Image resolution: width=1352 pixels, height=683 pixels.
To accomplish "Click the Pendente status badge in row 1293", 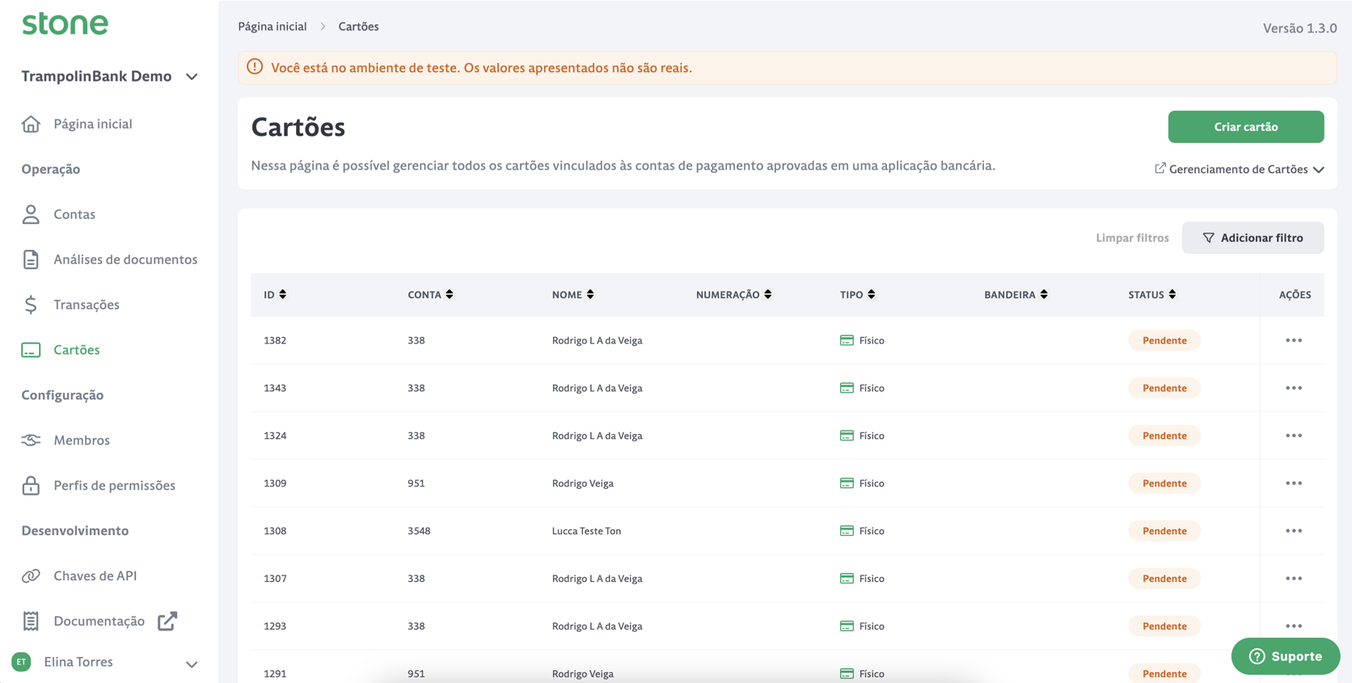I will pos(1164,626).
